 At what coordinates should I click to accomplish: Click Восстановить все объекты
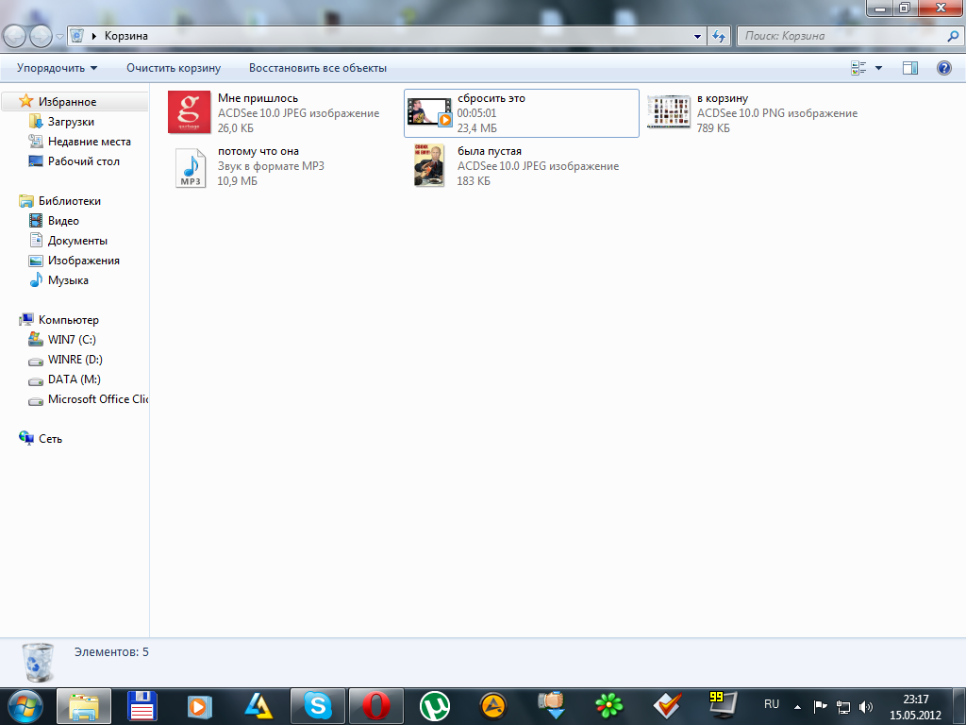(x=318, y=68)
